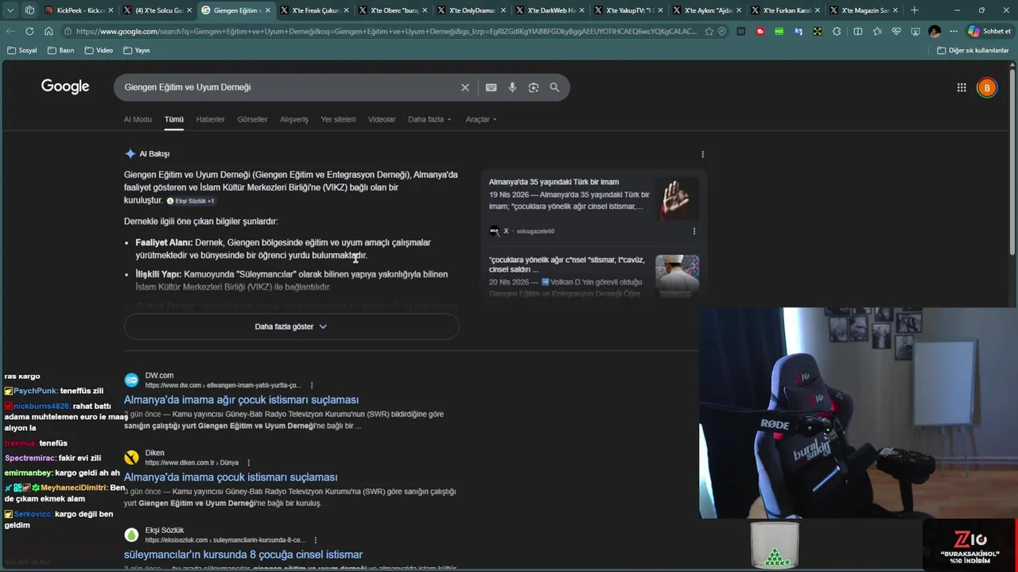Open the browser extensions puzzle icon

tap(837, 31)
